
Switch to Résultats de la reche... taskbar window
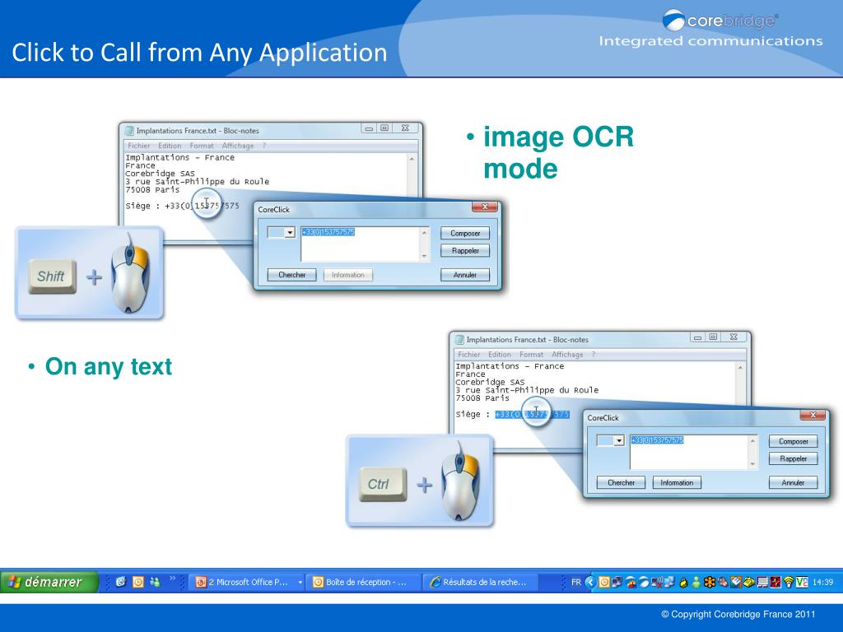[x=481, y=582]
